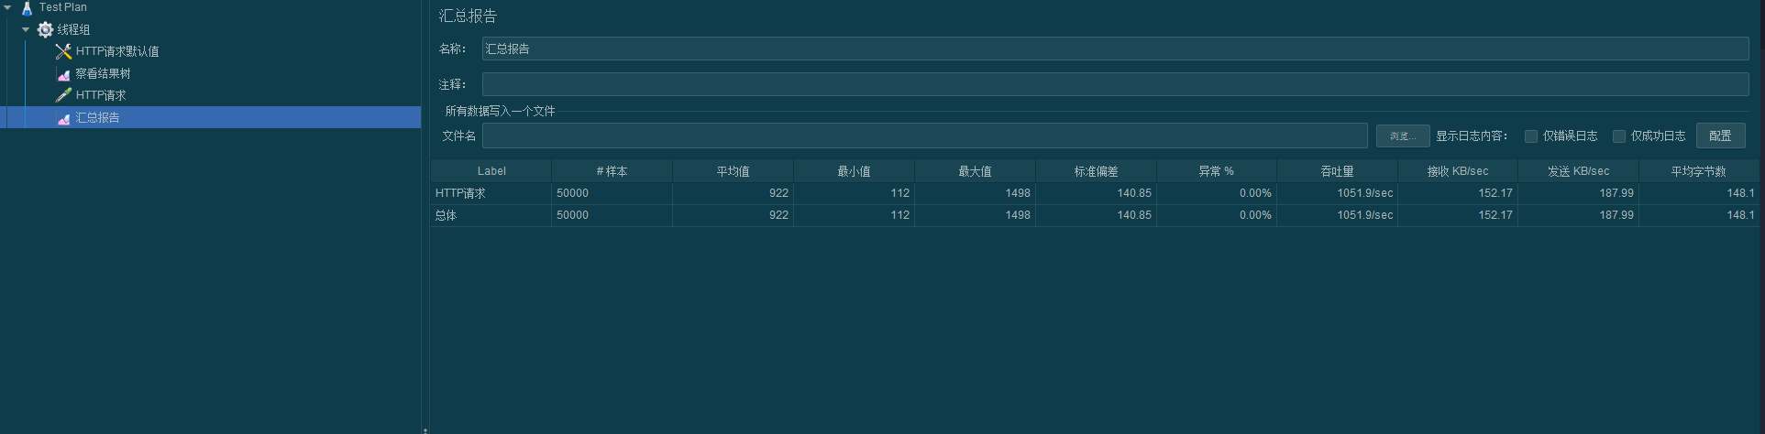This screenshot has width=1765, height=434.
Task: Collapse the Test Plan tree node
Action: click(x=7, y=7)
